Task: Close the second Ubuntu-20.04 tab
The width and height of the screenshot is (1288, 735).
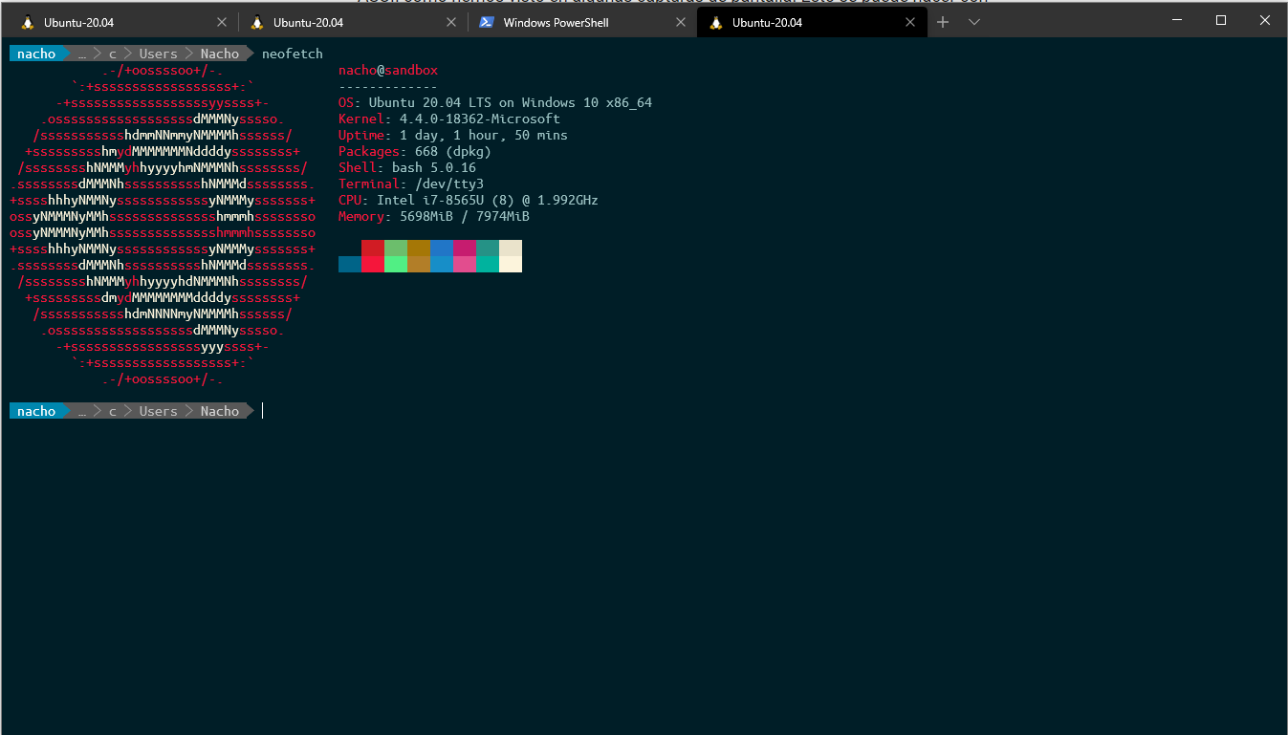Action: 451,22
